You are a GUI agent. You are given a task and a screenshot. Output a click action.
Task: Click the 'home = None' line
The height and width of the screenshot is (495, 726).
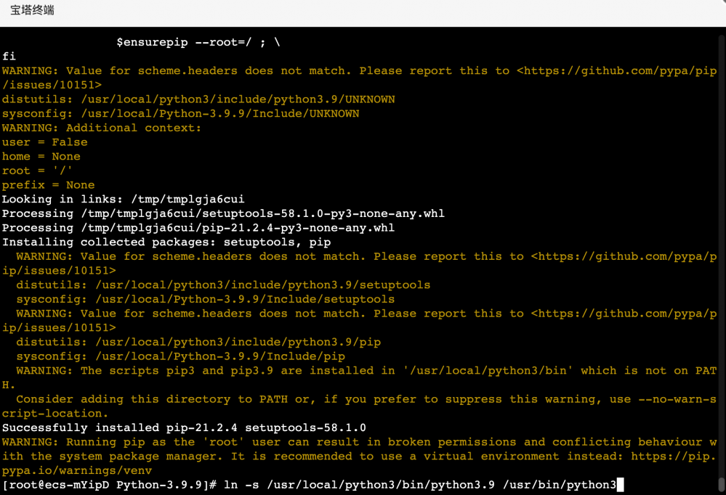point(41,156)
